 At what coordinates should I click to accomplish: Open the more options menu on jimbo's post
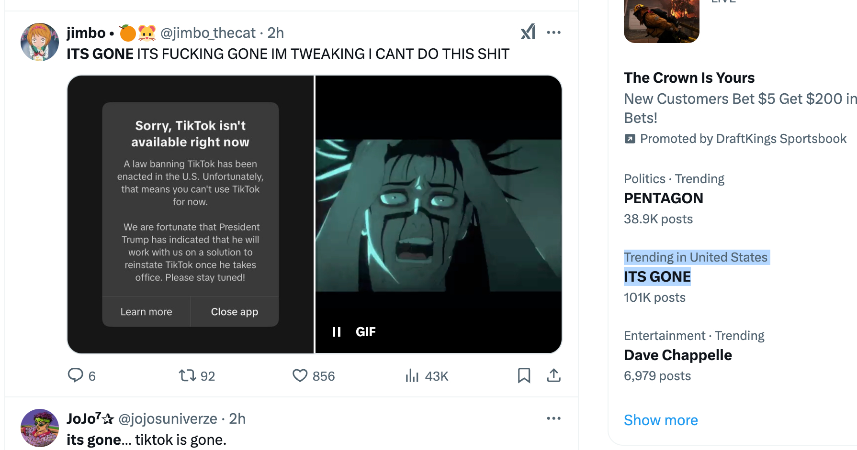pyautogui.click(x=553, y=33)
